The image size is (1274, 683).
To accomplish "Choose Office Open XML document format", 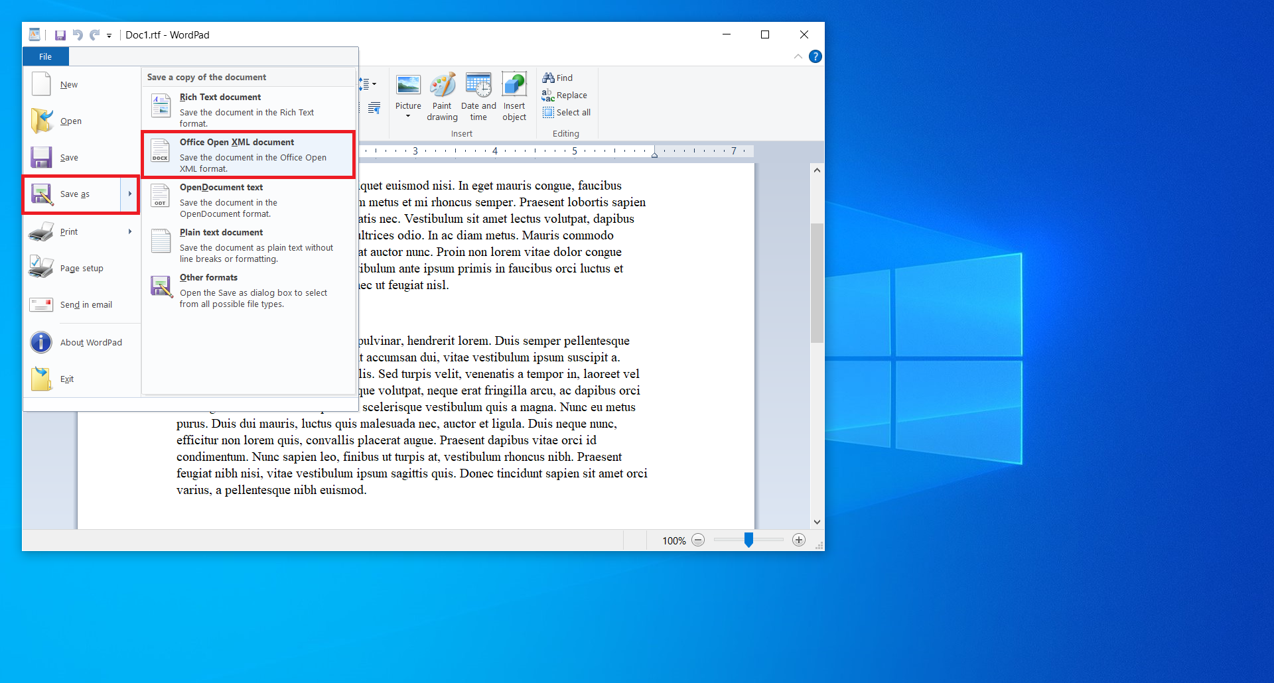I will click(x=248, y=155).
